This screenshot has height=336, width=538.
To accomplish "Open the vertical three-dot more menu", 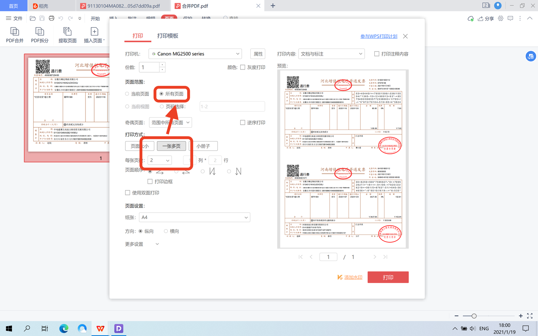I will 520,18.
